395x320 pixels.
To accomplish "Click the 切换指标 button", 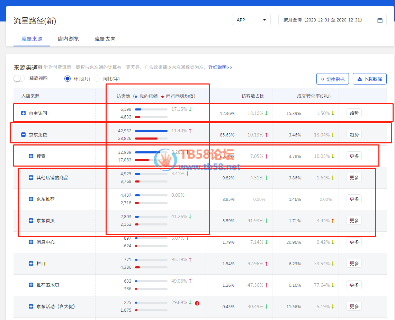I will tap(333, 79).
